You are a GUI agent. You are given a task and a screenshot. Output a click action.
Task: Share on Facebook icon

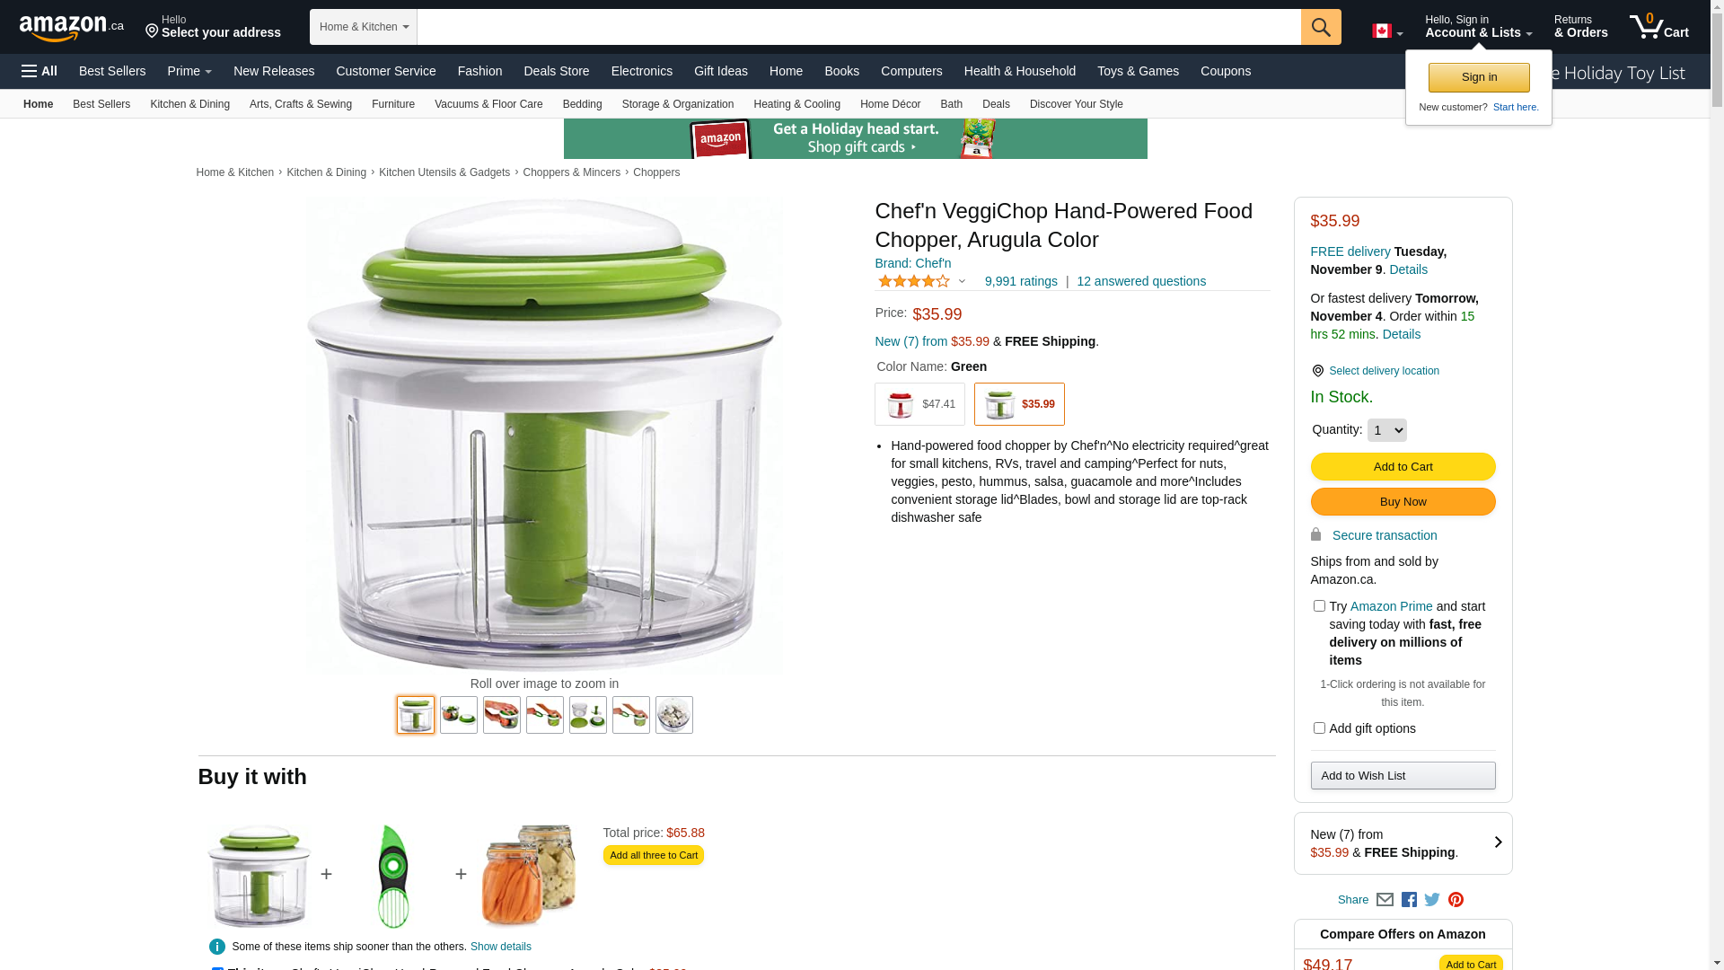(x=1409, y=900)
